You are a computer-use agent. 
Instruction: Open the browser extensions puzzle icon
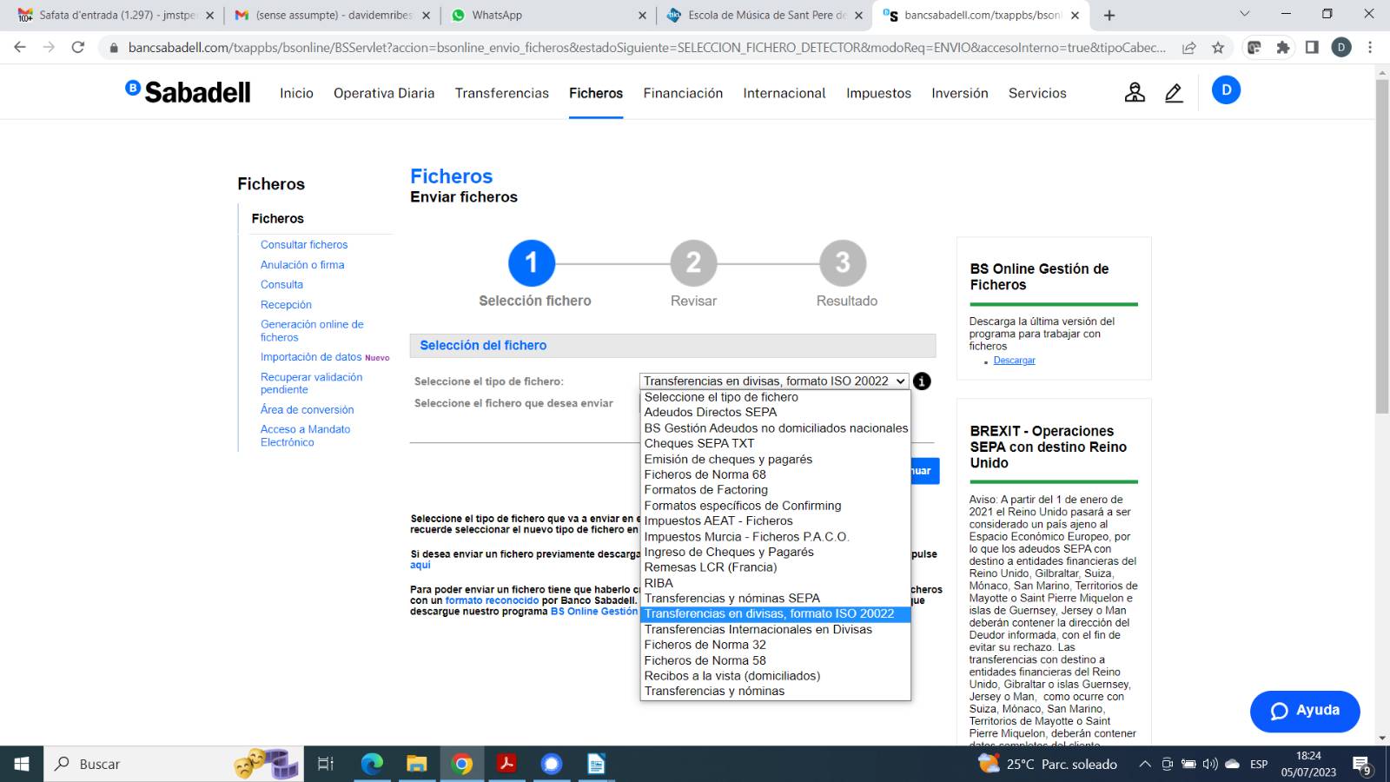[x=1283, y=48]
